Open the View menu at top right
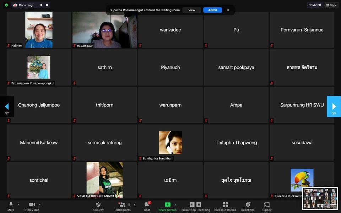 331,5
